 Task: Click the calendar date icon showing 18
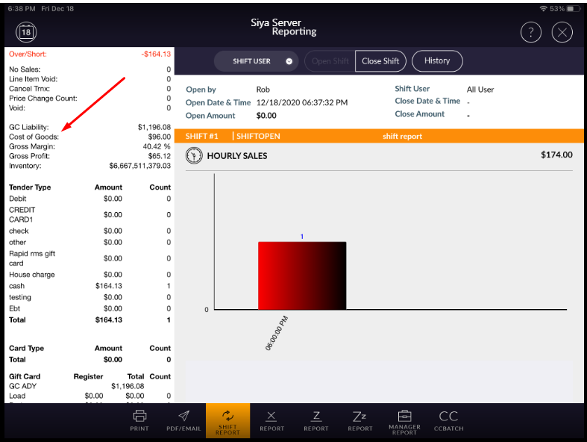pyautogui.click(x=26, y=32)
